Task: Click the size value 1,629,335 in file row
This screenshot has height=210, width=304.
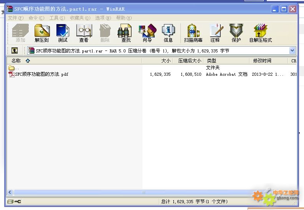Action: pos(160,74)
